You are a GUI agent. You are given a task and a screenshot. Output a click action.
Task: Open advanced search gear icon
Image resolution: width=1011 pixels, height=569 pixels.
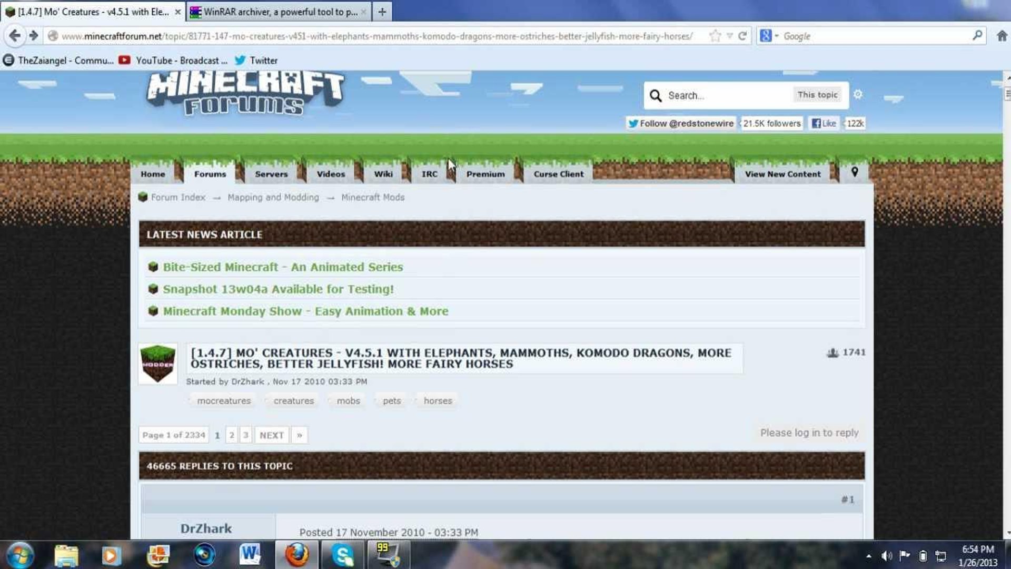858,94
